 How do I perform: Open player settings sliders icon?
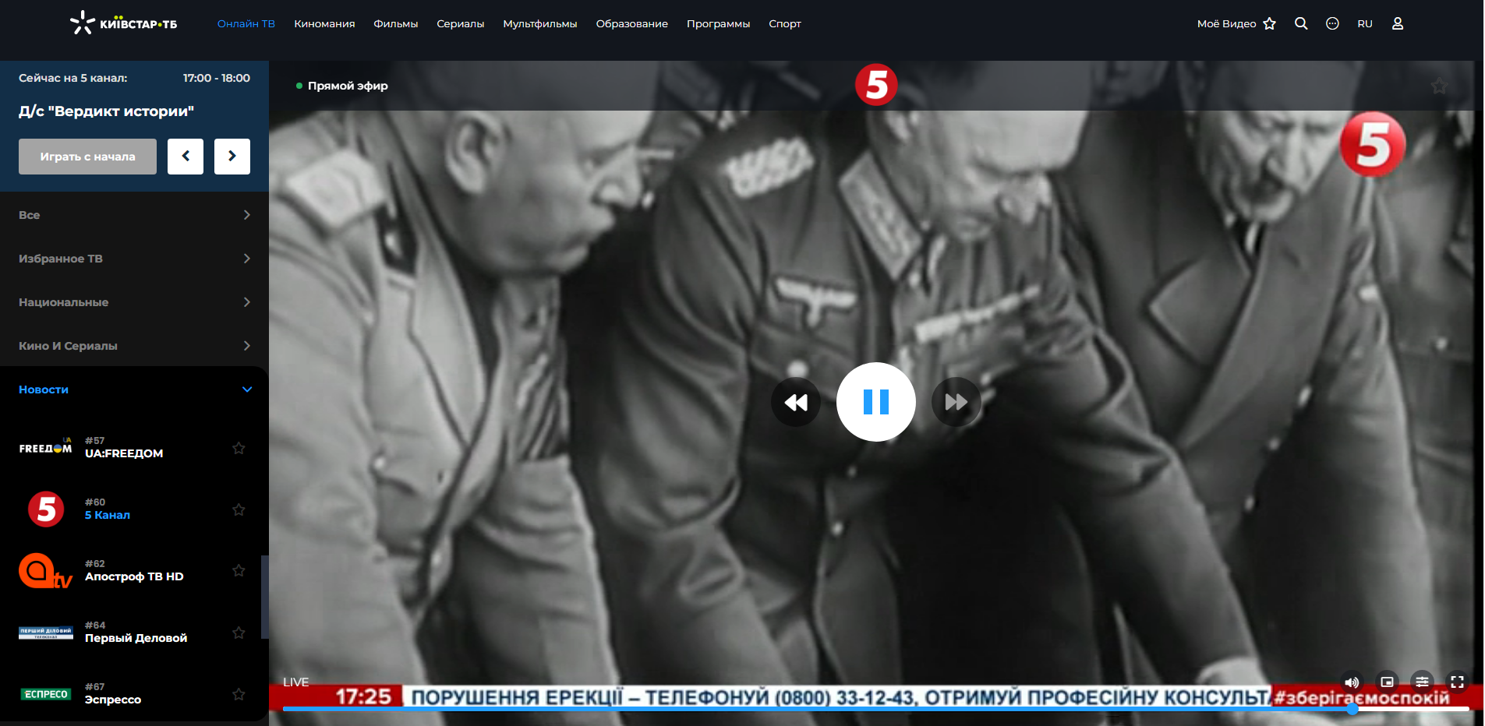(x=1422, y=682)
